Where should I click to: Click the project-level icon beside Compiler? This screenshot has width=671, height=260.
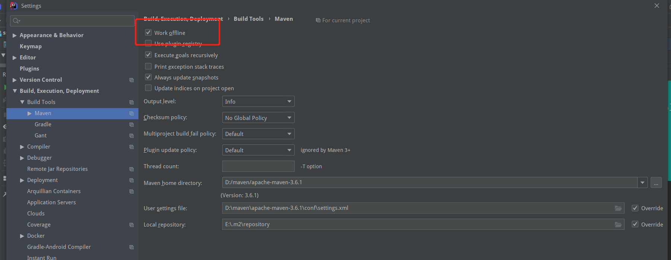pos(131,147)
